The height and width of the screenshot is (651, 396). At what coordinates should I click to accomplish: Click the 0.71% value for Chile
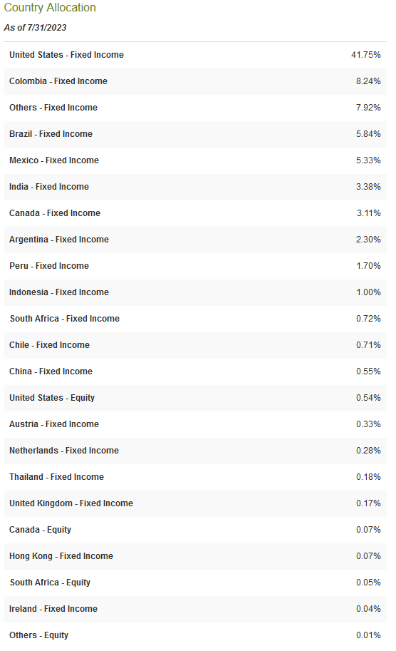click(x=368, y=345)
